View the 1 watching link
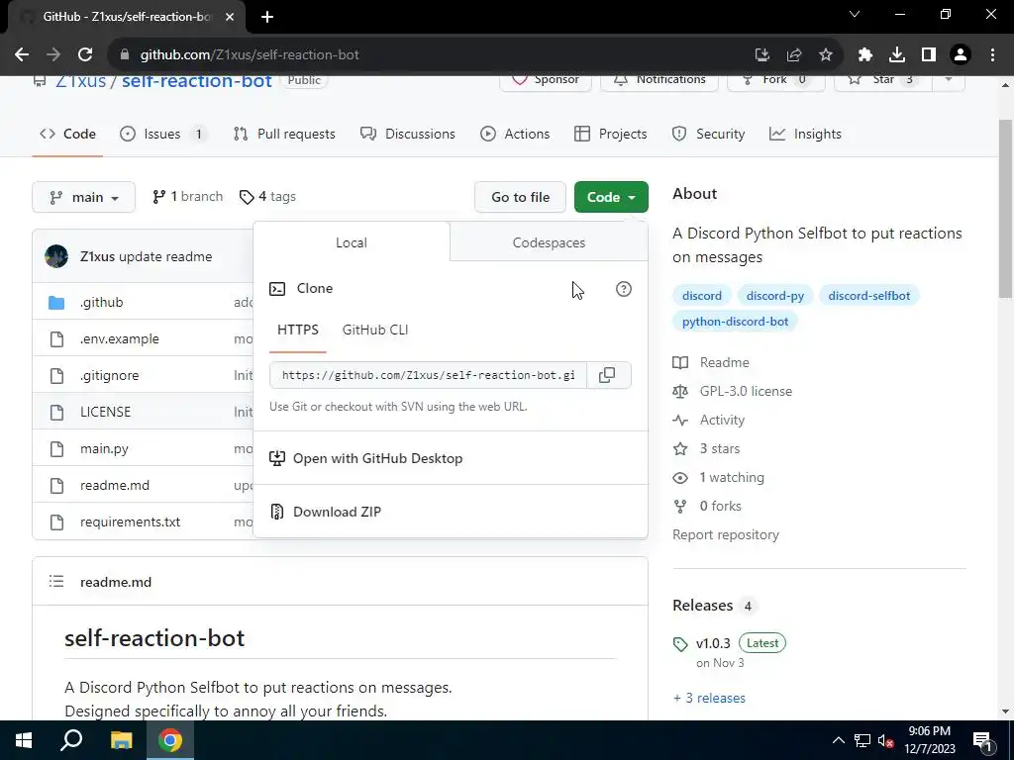1014x760 pixels. click(719, 478)
